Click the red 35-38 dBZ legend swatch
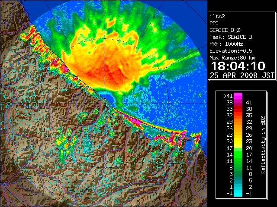This screenshot has height=207, width=277. pyautogui.click(x=238, y=109)
